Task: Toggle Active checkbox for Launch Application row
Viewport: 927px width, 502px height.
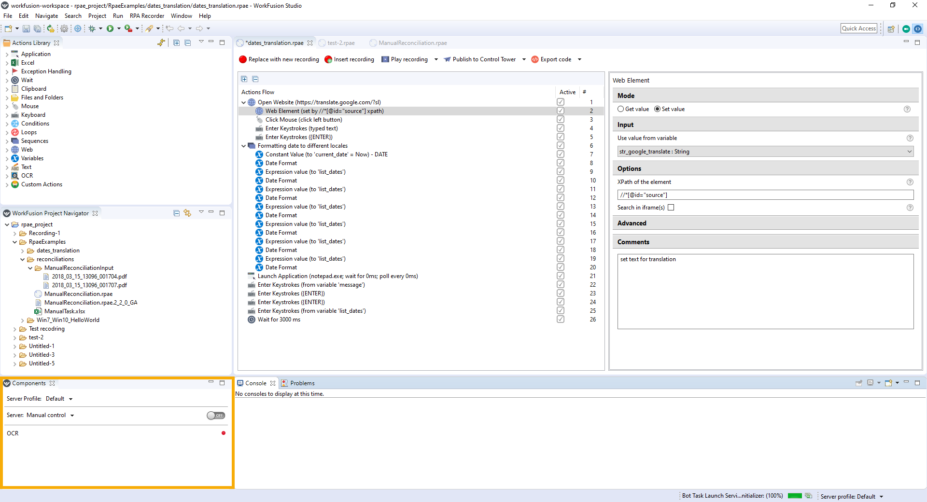Action: tap(561, 276)
